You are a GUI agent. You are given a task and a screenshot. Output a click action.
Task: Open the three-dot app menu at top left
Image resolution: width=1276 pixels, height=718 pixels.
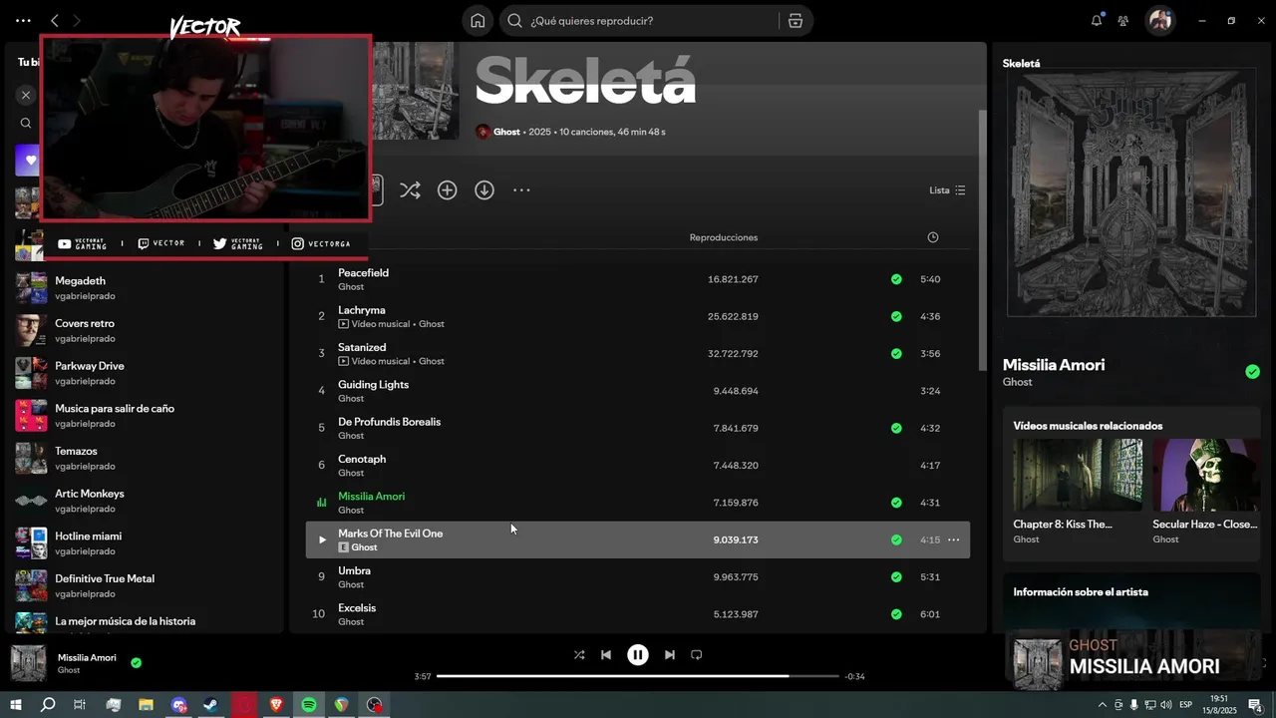tap(23, 20)
